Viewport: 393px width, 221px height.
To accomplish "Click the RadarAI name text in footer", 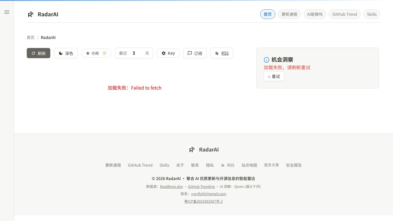I will [x=209, y=150].
